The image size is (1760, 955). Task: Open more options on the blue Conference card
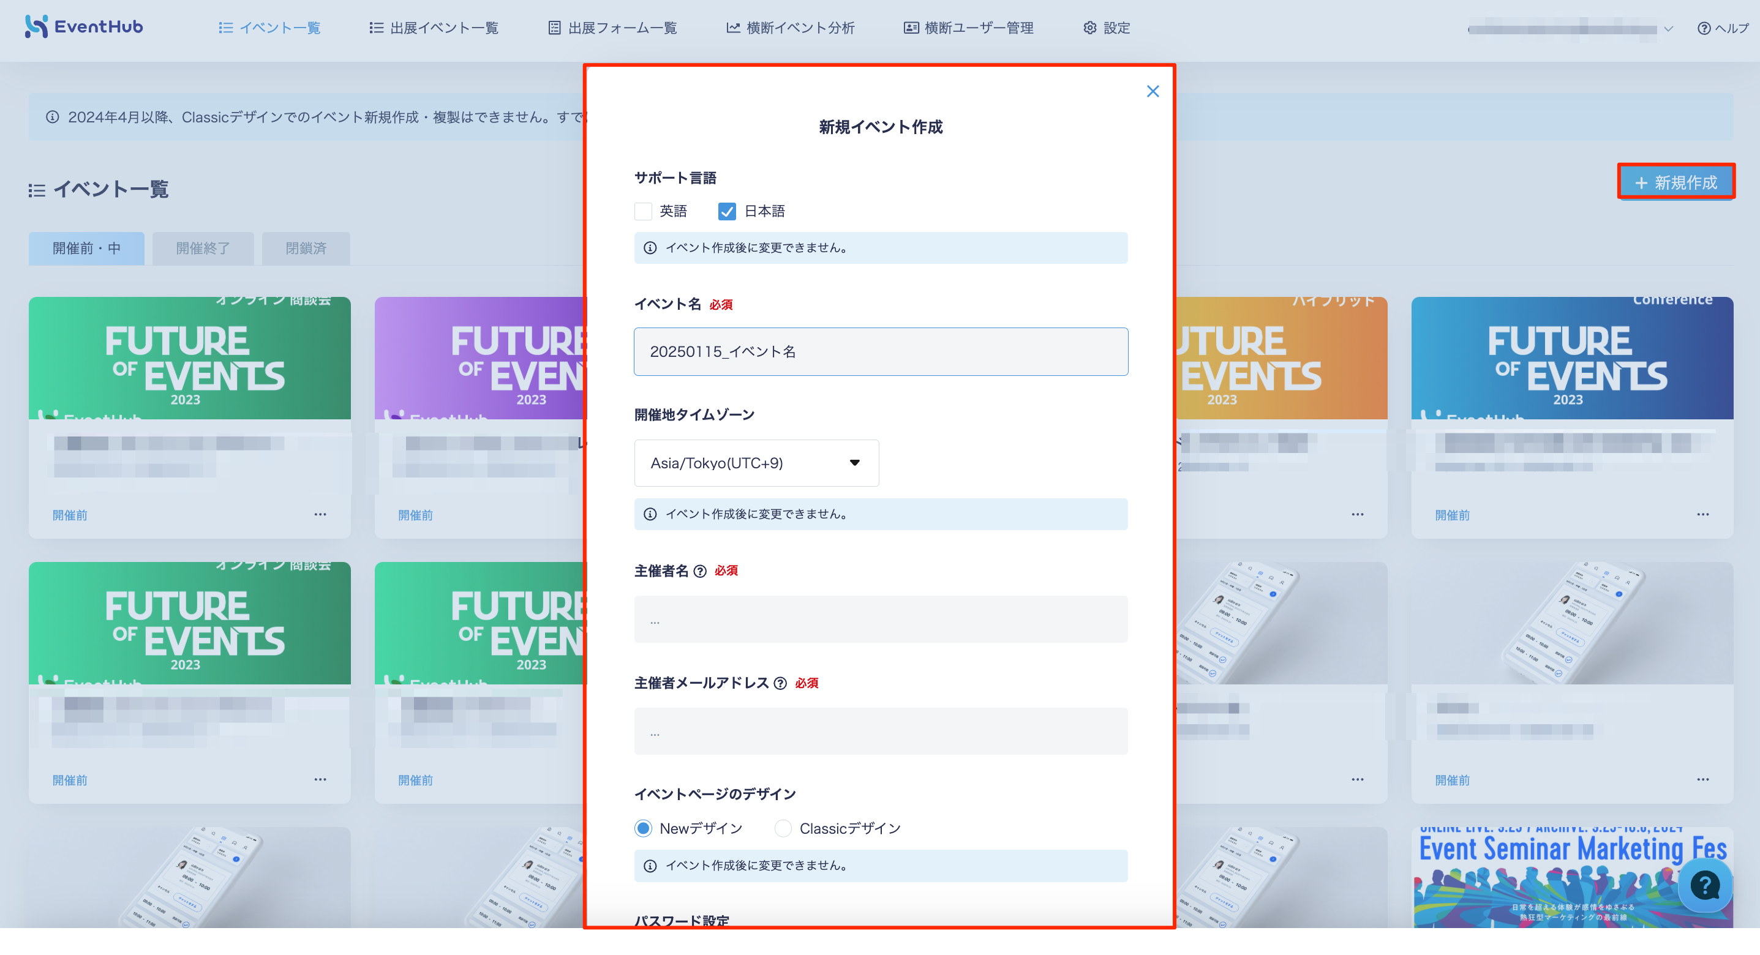pyautogui.click(x=1702, y=514)
